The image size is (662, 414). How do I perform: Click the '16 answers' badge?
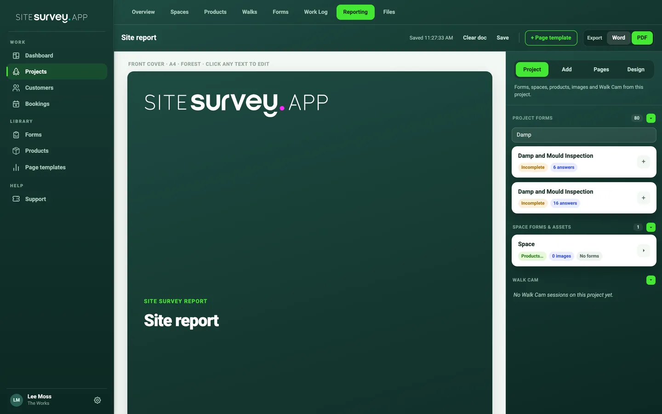pos(565,203)
